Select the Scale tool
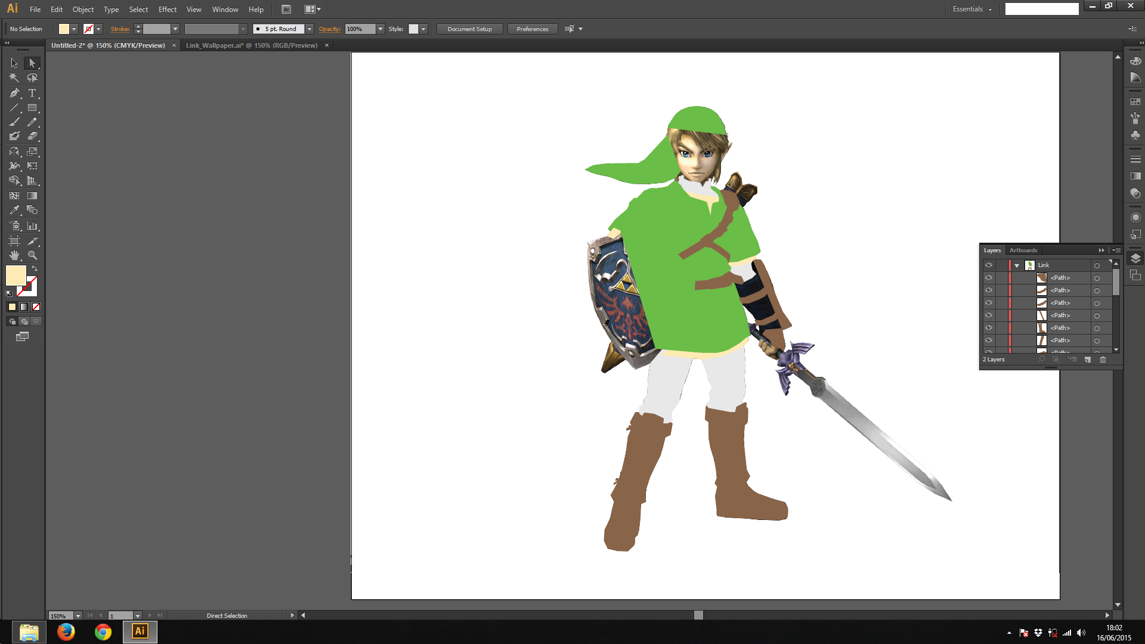Image resolution: width=1145 pixels, height=644 pixels. pyautogui.click(x=32, y=151)
